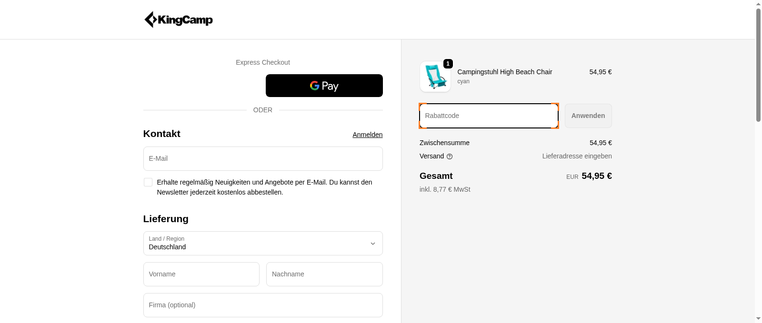The image size is (762, 323).
Task: Click the scroll-up arrow of the scrollbar
Action: pyautogui.click(x=758, y=4)
